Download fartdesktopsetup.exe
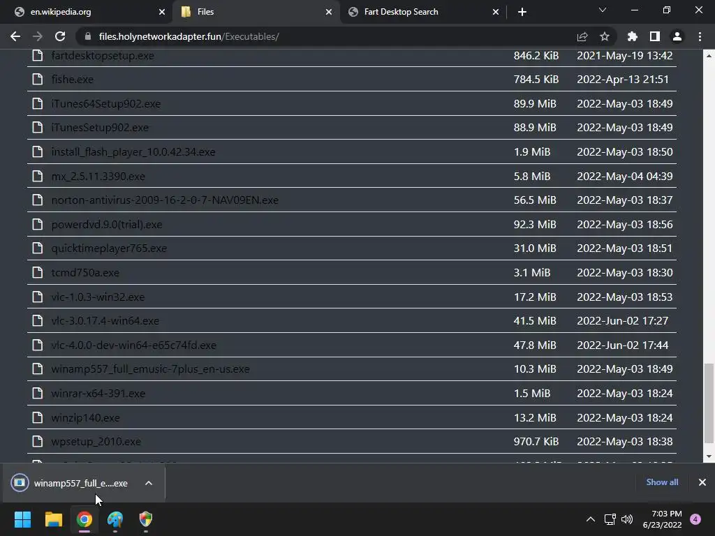The height and width of the screenshot is (536, 715). pos(103,56)
